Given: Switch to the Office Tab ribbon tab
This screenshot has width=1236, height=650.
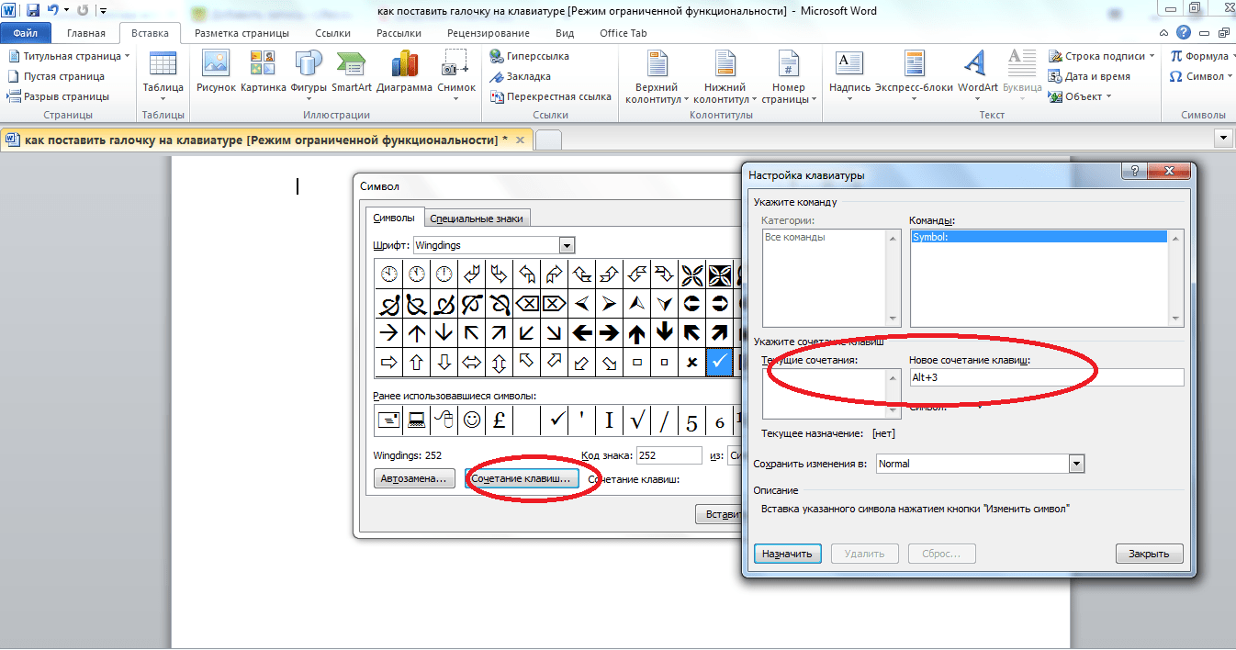Looking at the screenshot, I should [624, 33].
